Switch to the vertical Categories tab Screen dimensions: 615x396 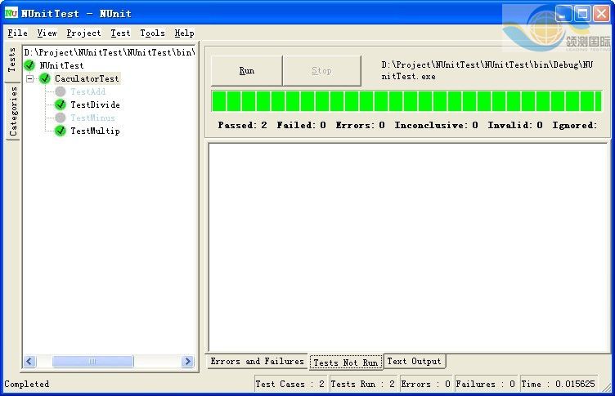[x=13, y=112]
